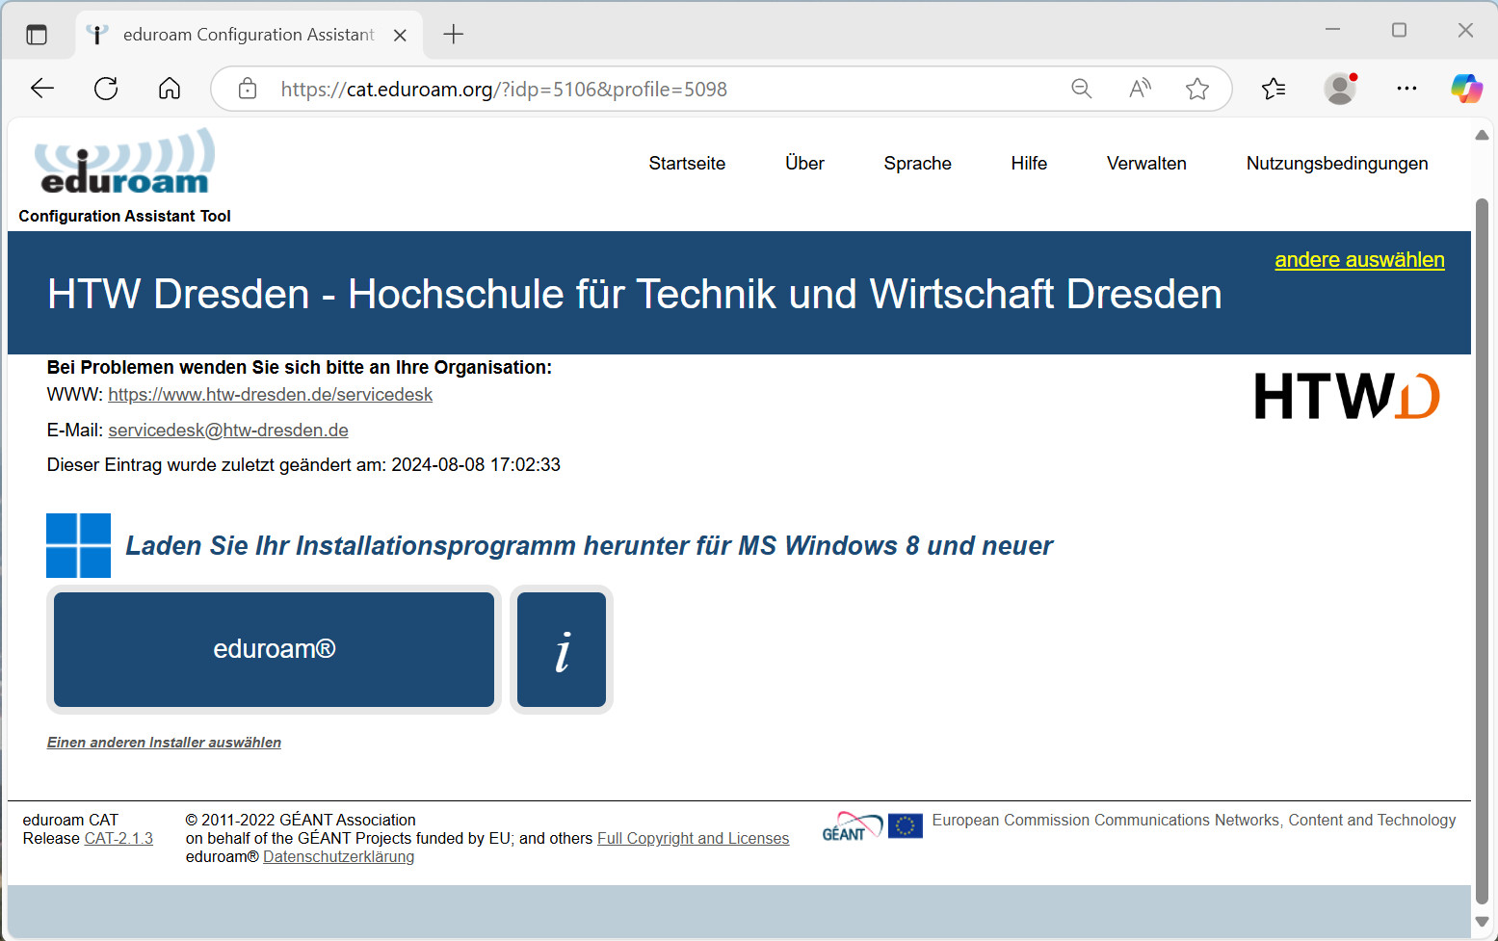
Task: Open the favorites list
Action: pos(1274,89)
